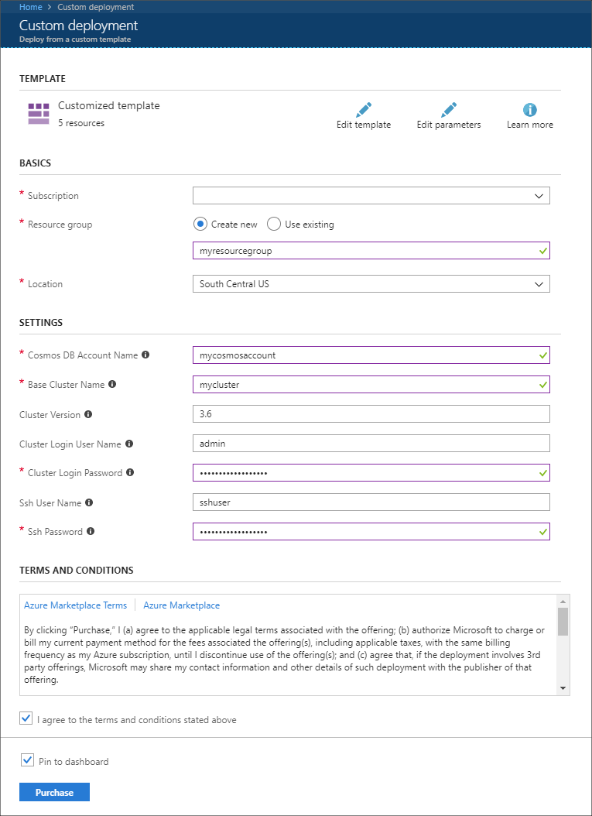Screen dimensions: 592x816
Task: Select the Create new radio button
Action: click(200, 225)
